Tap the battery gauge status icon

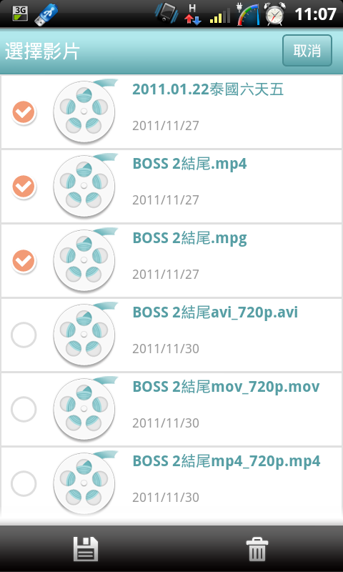pos(248,14)
